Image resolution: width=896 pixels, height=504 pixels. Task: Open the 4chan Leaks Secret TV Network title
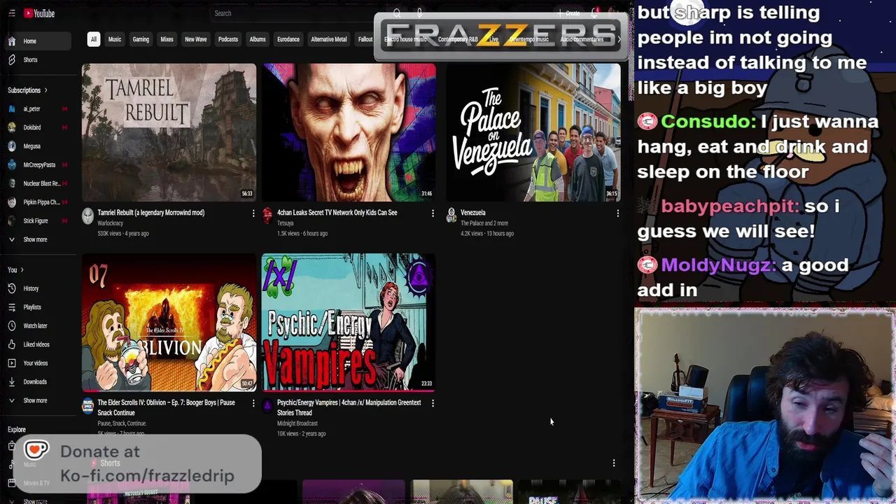click(x=337, y=213)
